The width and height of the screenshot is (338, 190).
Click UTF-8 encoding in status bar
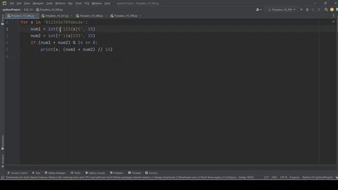pos(284,177)
